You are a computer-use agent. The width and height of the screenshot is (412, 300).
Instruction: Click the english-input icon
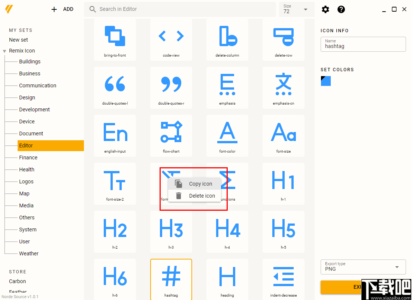coord(115,132)
